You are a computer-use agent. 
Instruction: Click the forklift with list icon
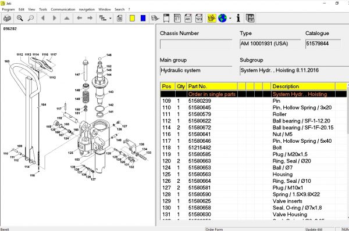click(x=155, y=18)
